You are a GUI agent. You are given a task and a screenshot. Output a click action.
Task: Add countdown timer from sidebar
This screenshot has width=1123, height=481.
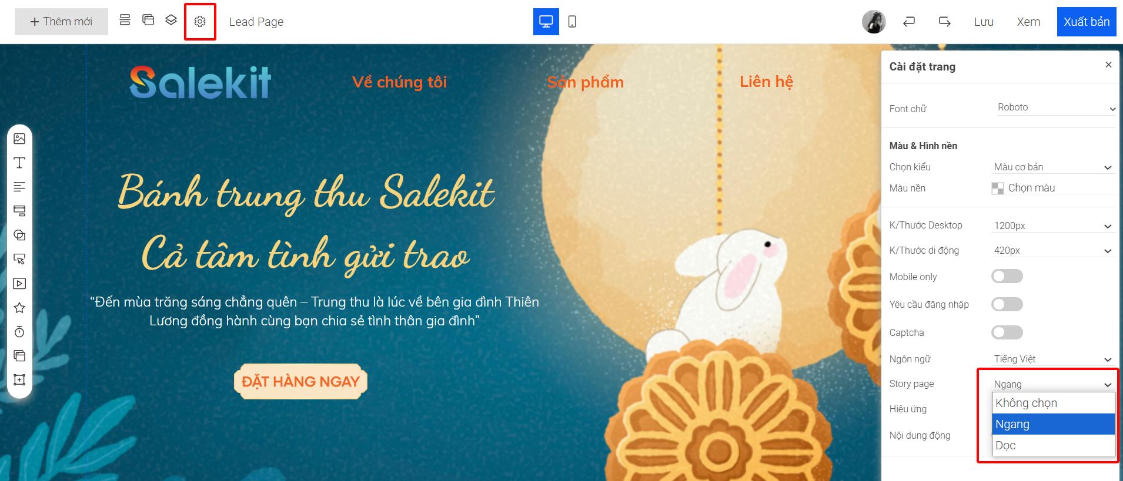pos(19,332)
